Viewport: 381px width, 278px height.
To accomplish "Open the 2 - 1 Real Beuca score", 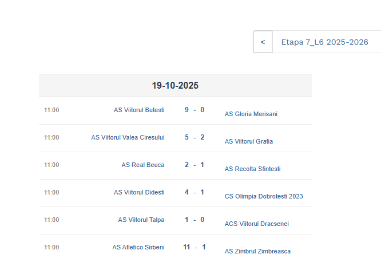I will [x=195, y=165].
